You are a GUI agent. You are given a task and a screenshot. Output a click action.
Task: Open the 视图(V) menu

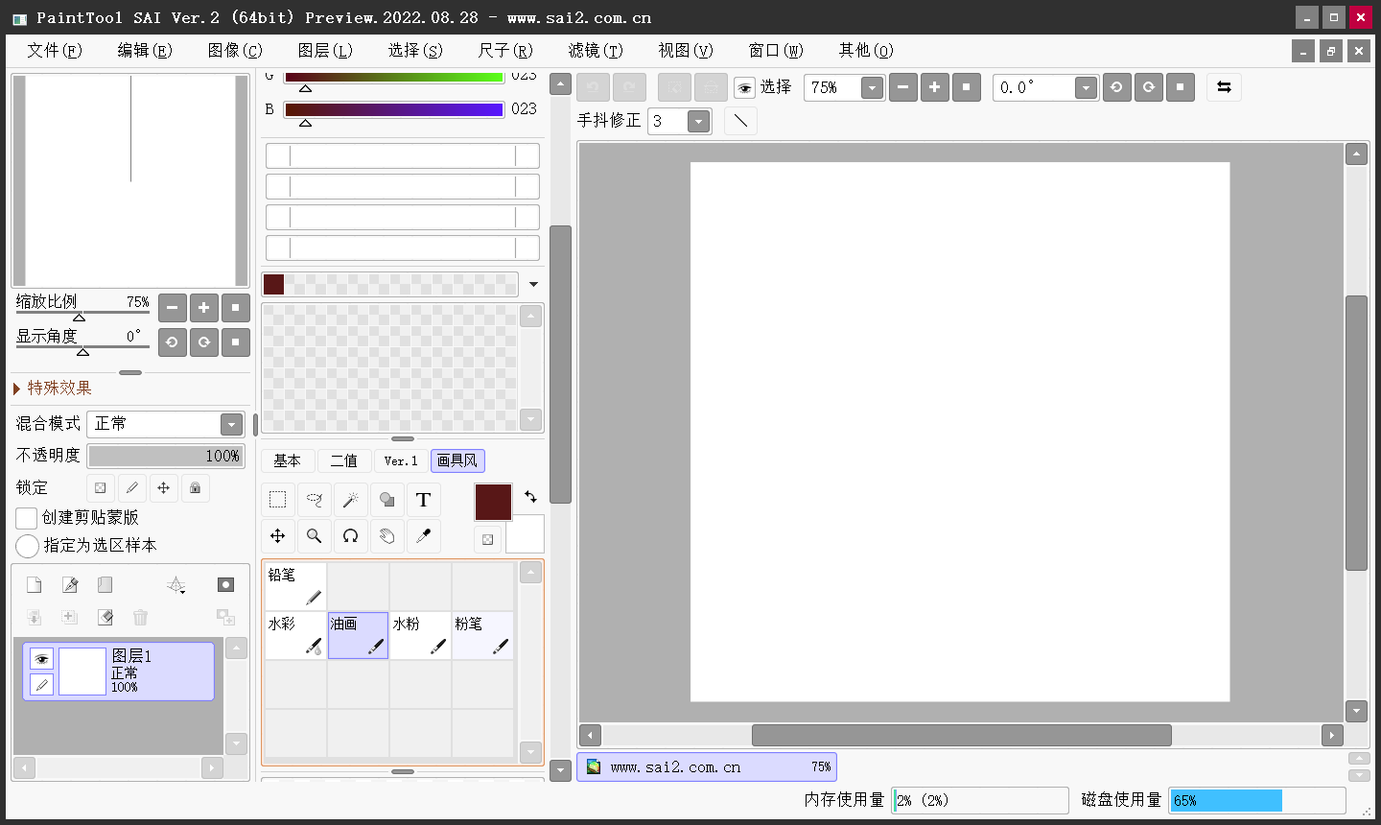point(686,51)
